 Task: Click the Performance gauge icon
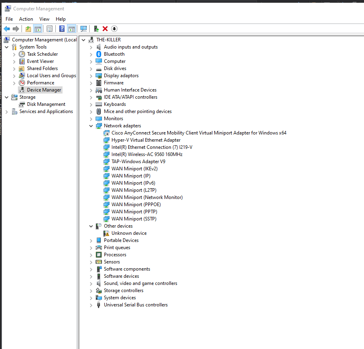pyautogui.click(x=22, y=83)
